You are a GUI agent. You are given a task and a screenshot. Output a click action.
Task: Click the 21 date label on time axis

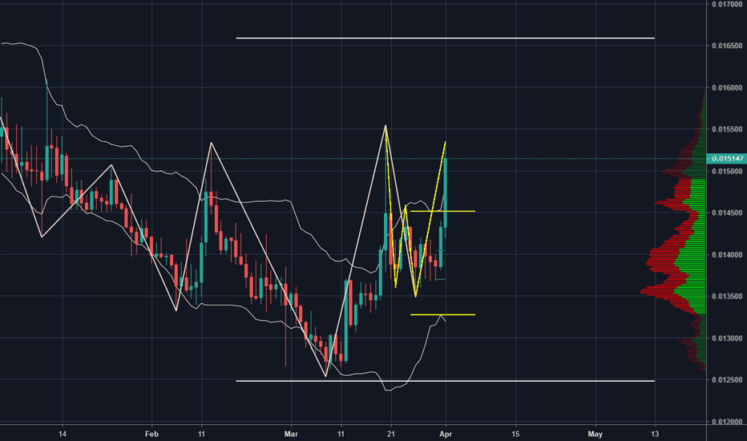(391, 434)
